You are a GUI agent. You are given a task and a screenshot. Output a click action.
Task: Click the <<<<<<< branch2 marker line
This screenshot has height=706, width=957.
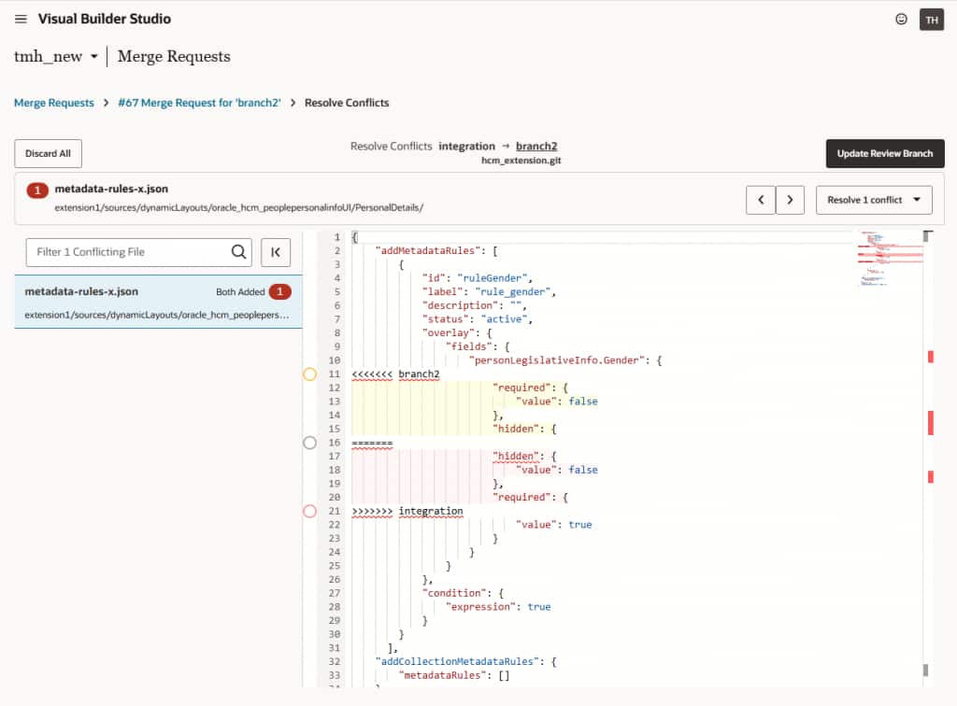click(395, 374)
